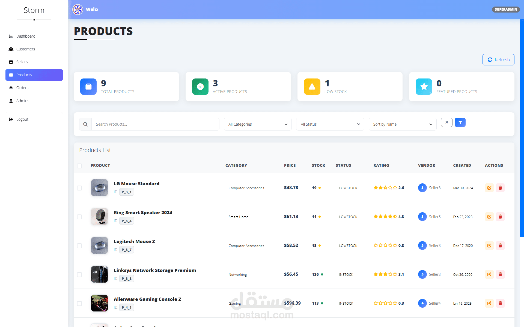Viewport: 524px width, 327px height.
Task: Open the All Categories dropdown
Action: pos(258,124)
